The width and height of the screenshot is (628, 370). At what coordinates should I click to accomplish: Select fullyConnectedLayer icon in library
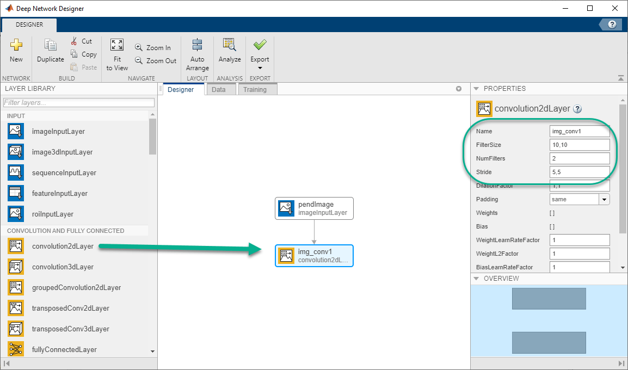(16, 349)
